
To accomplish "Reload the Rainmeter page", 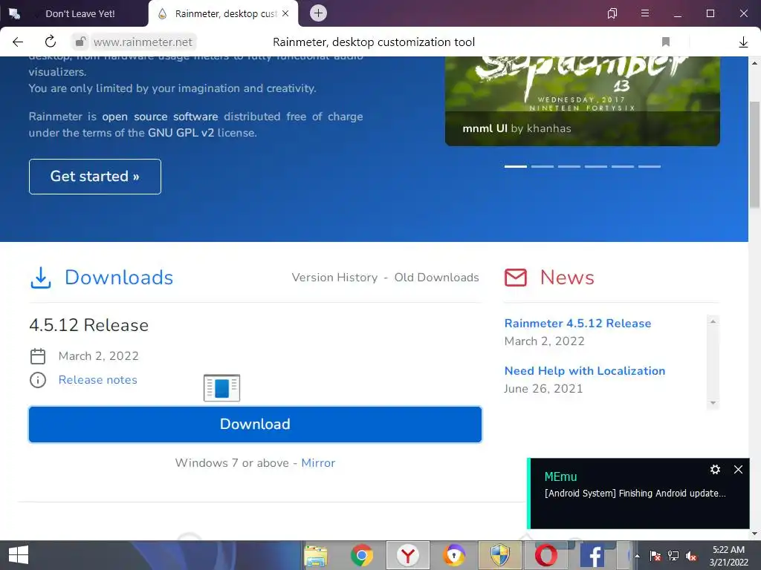I will point(51,42).
